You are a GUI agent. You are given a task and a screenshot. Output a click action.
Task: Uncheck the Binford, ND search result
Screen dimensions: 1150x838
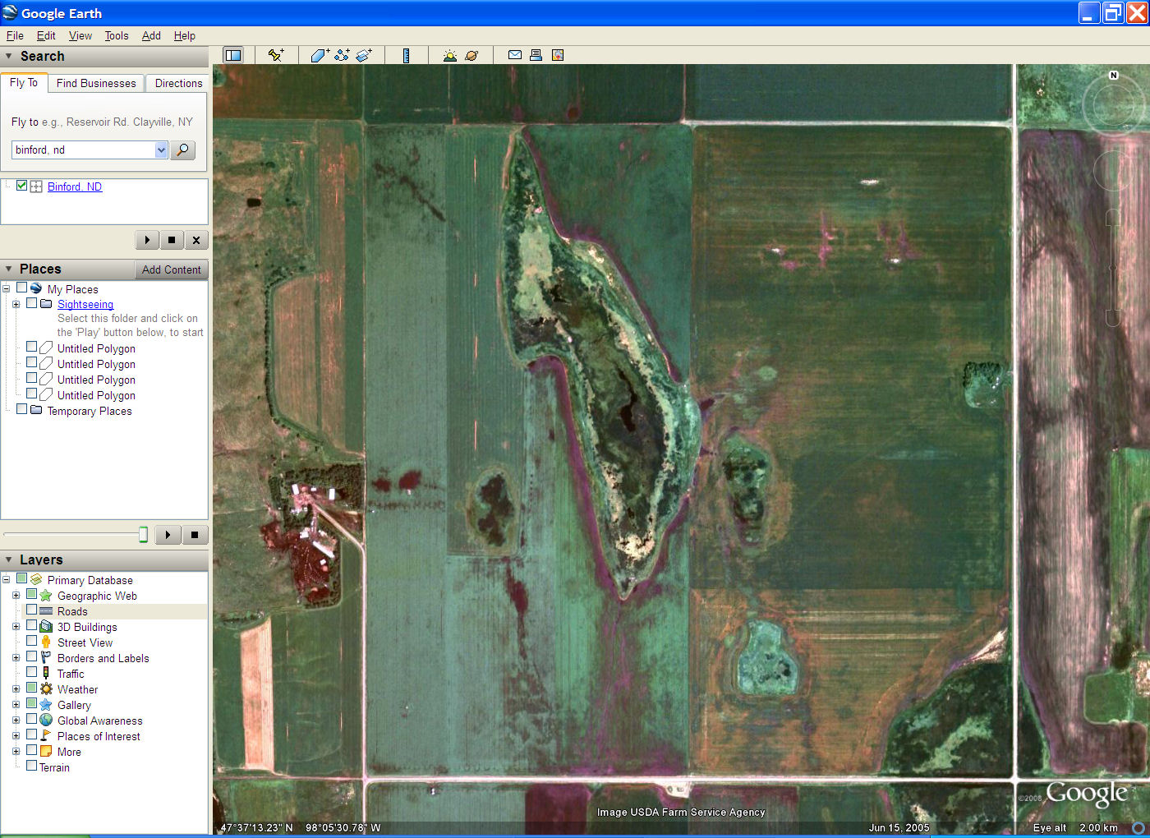coord(22,186)
